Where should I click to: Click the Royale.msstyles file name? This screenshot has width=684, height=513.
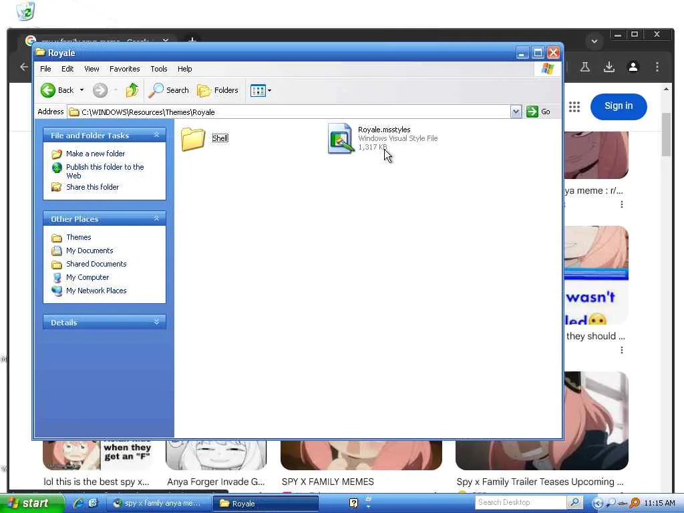point(384,130)
